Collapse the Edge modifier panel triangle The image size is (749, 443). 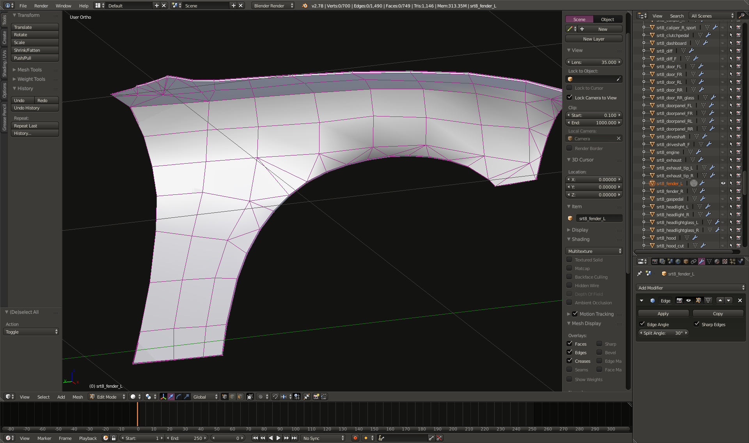(641, 300)
